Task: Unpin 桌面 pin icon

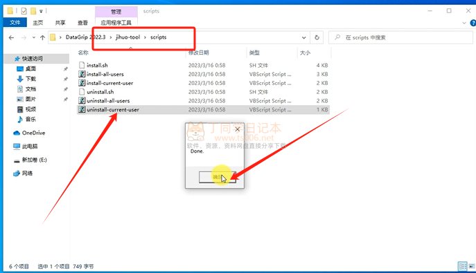Action: click(66, 69)
